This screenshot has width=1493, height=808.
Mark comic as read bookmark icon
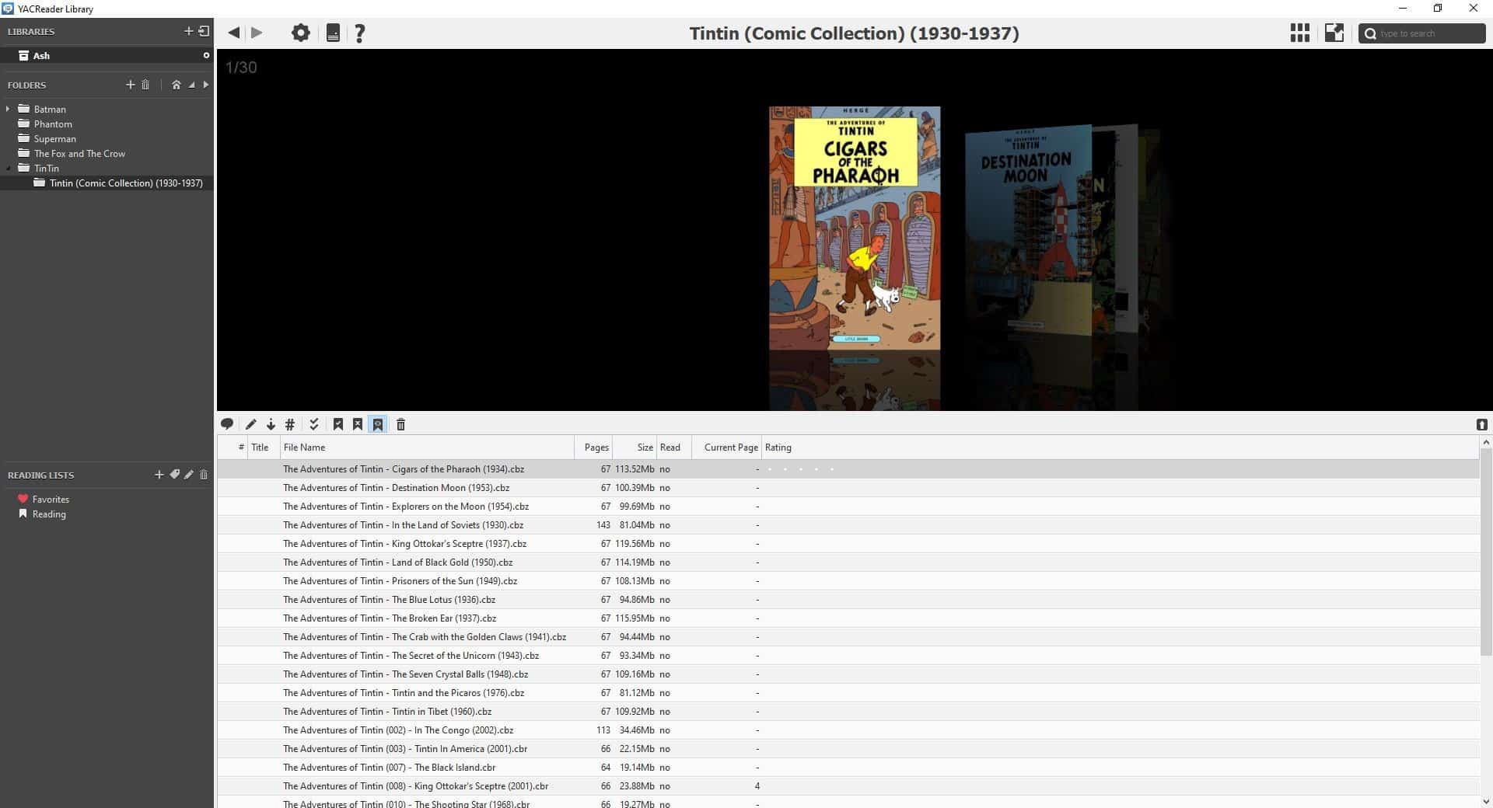tap(338, 424)
